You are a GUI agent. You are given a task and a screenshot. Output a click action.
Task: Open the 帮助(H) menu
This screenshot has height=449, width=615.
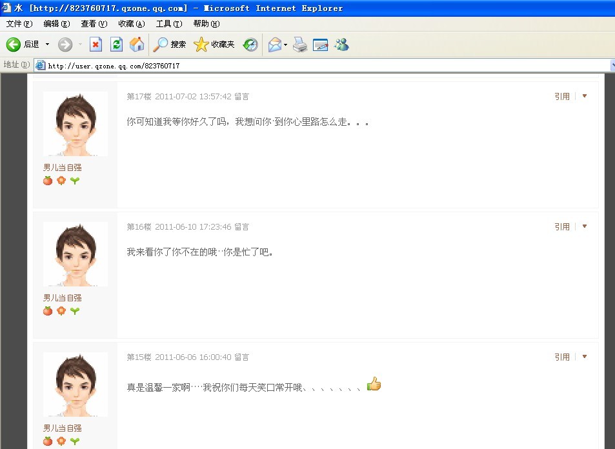[207, 24]
